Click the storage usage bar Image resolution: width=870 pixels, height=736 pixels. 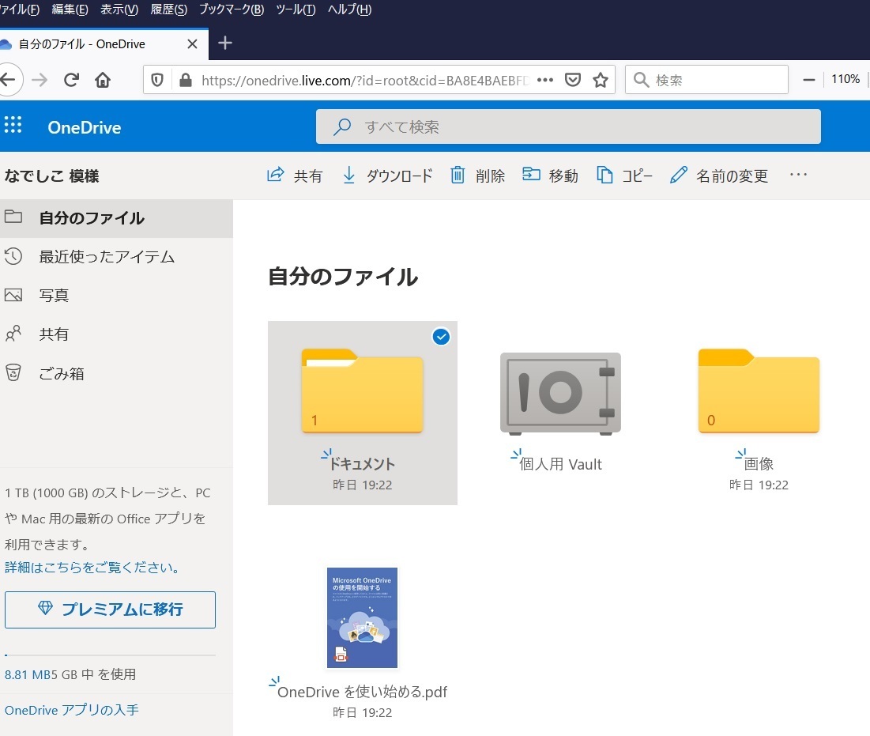click(110, 655)
